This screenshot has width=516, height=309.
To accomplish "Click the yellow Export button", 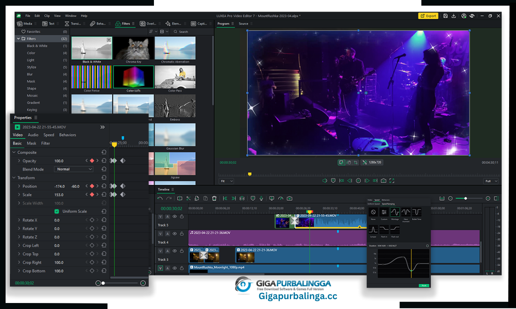I will 428,16.
